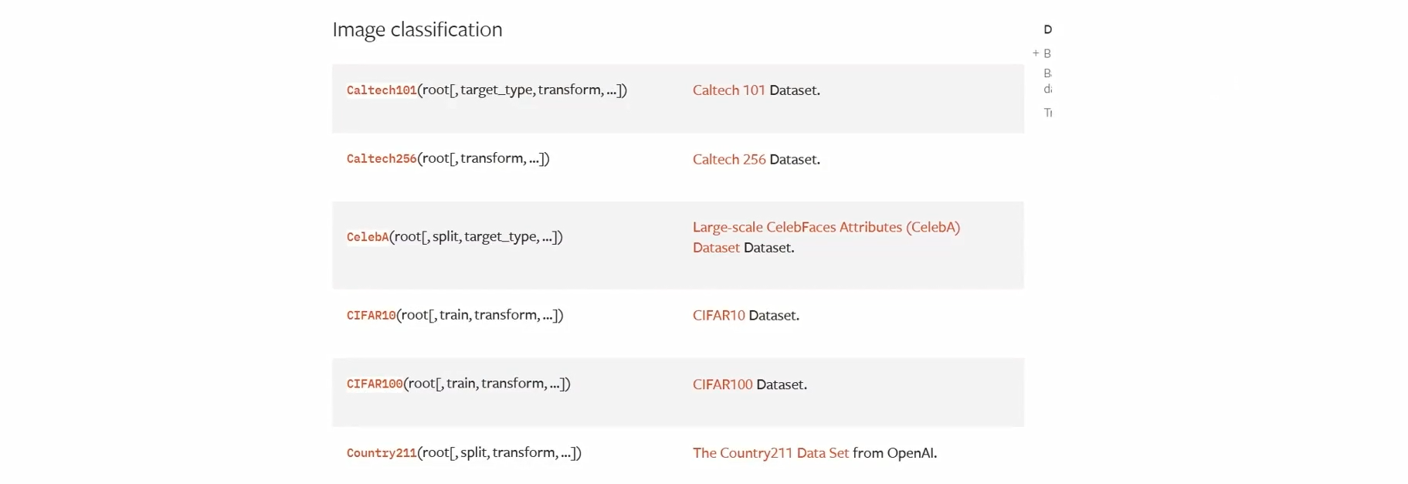
Task: Open the Caltech256 class reference
Action: [382, 159]
